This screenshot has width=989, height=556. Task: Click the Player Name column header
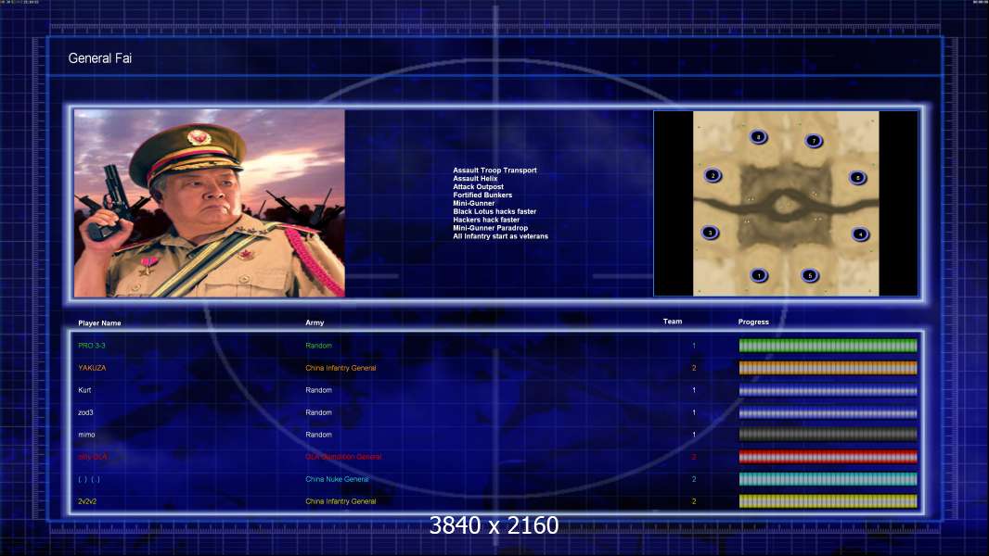(99, 323)
